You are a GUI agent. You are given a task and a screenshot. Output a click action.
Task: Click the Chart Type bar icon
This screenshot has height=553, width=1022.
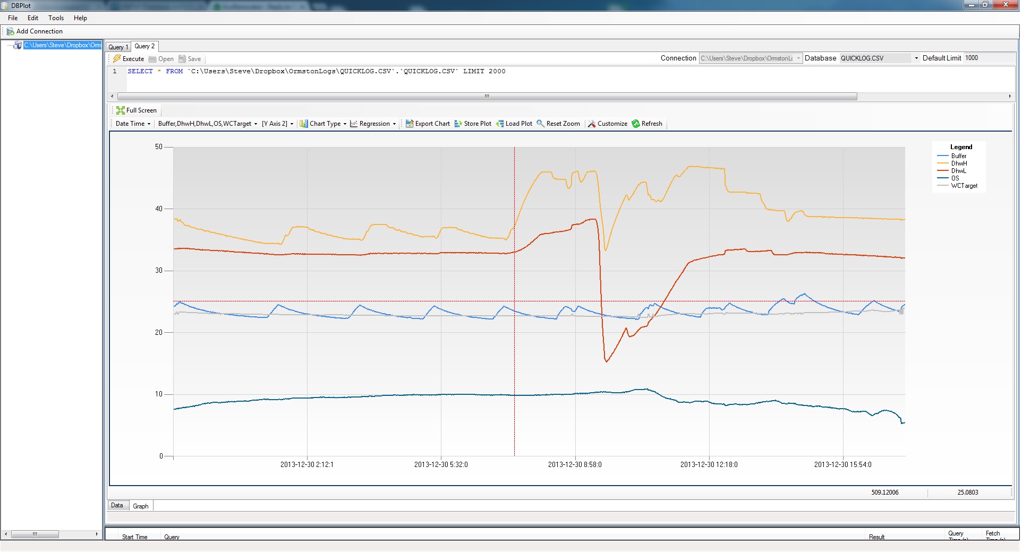click(x=304, y=124)
